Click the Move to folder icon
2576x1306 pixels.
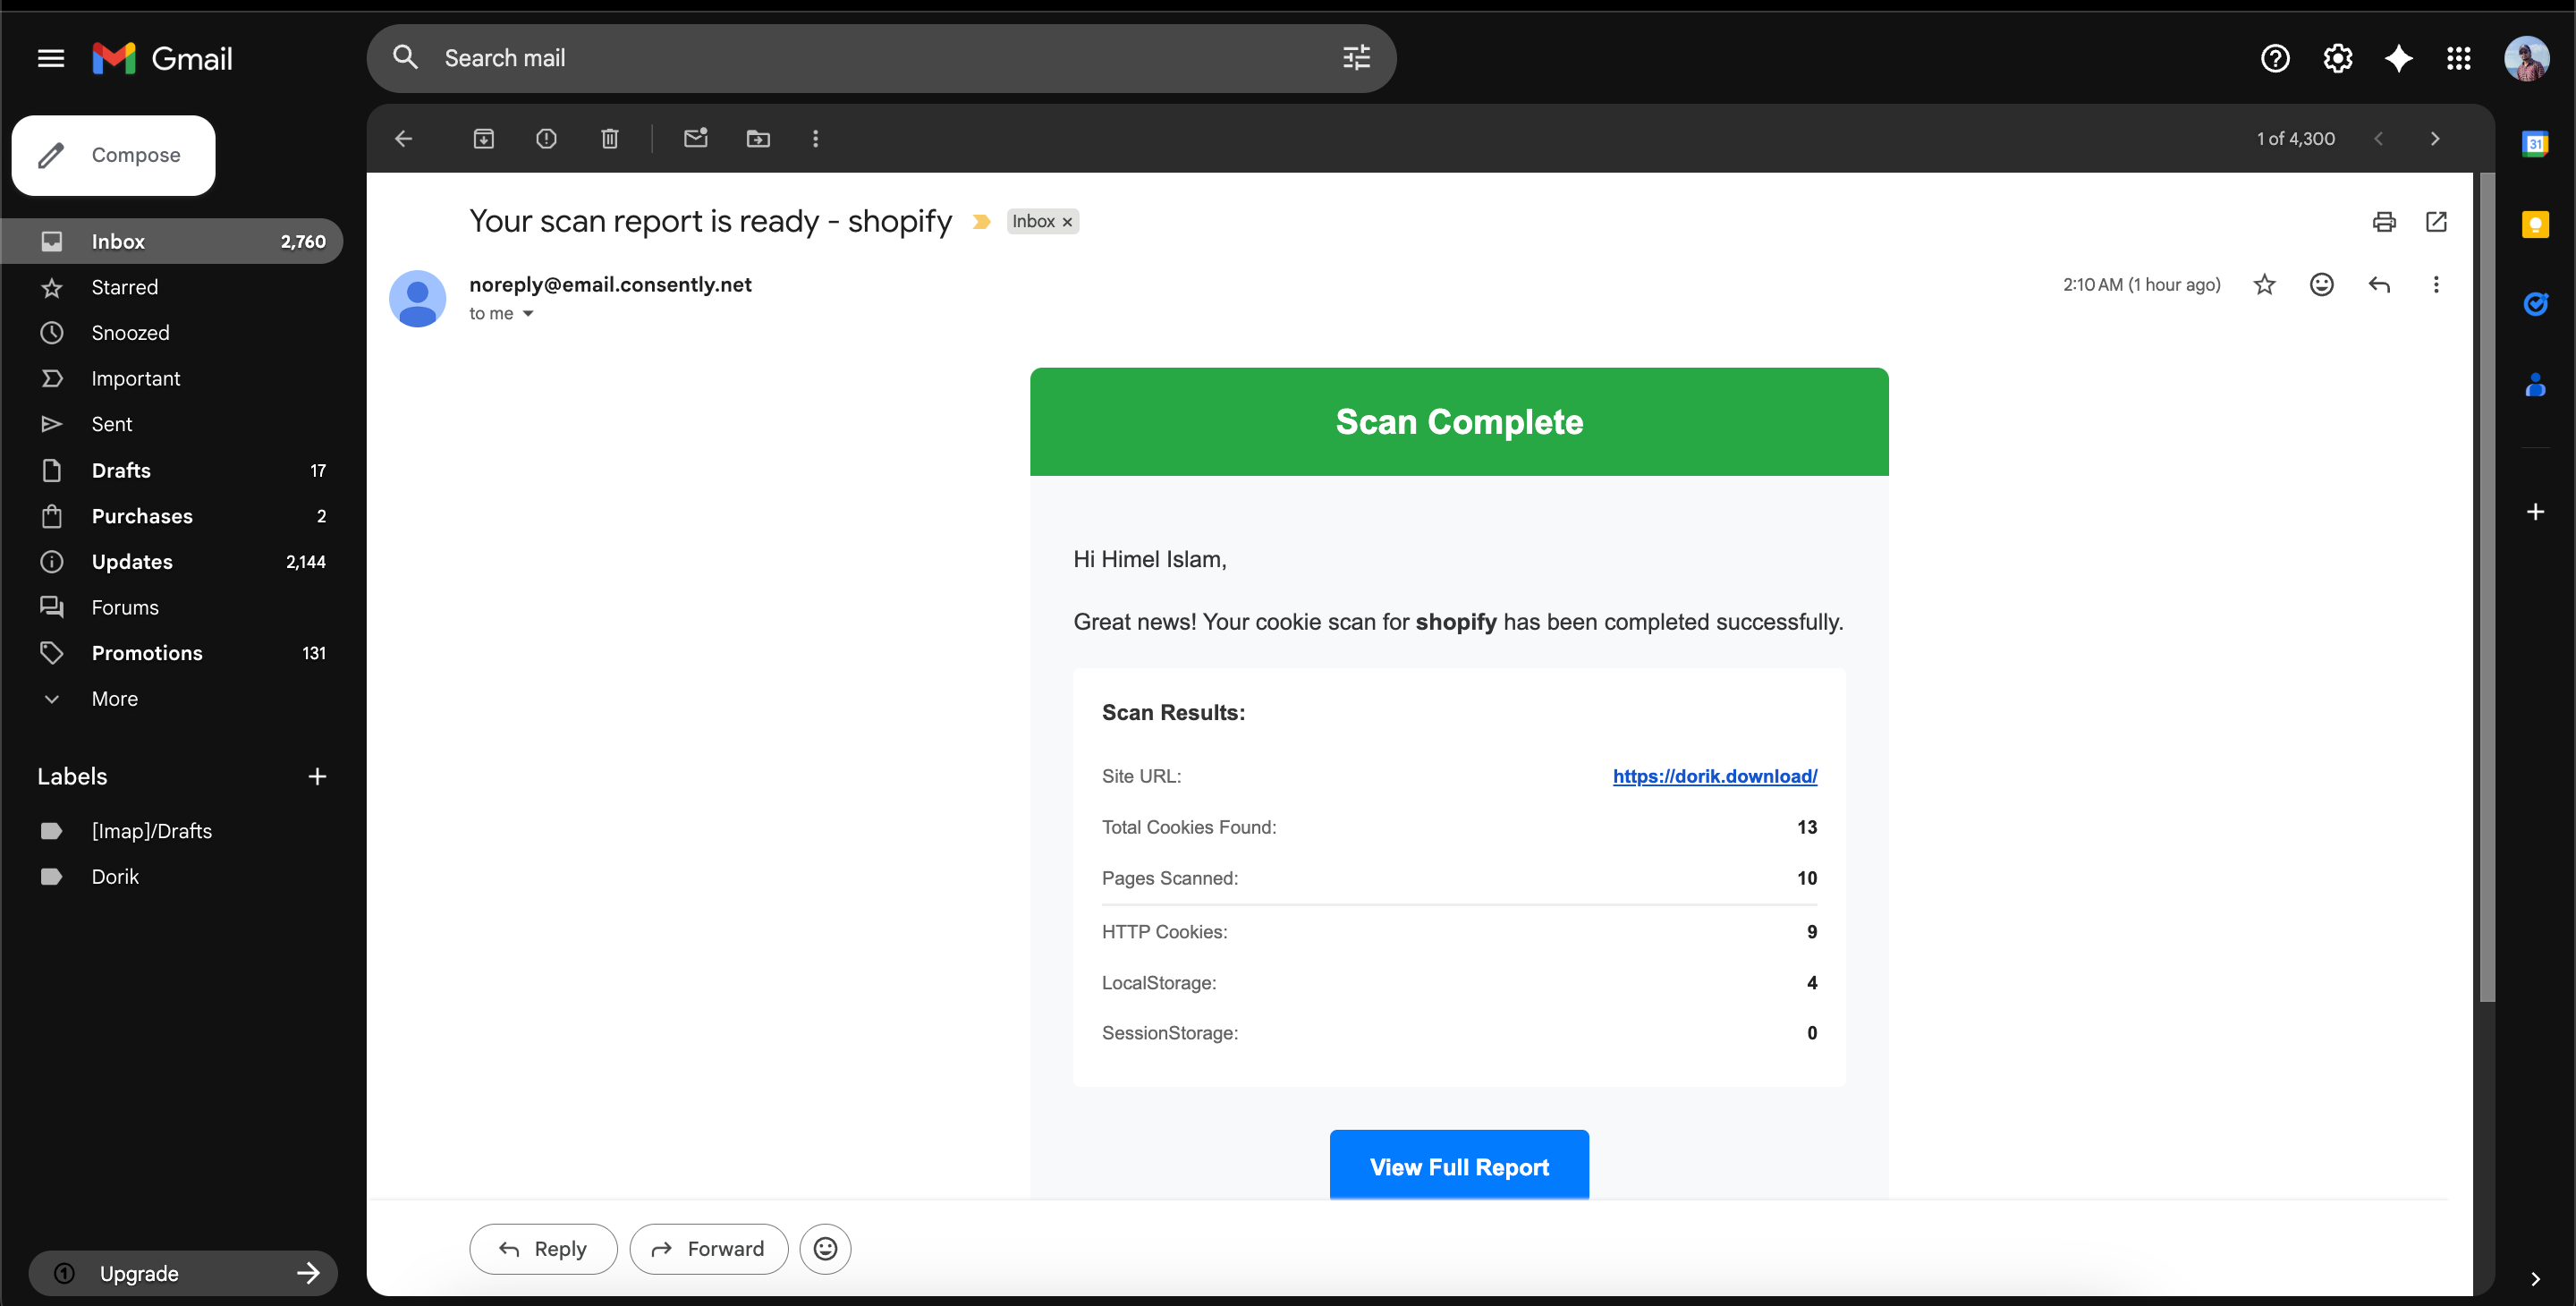[758, 139]
